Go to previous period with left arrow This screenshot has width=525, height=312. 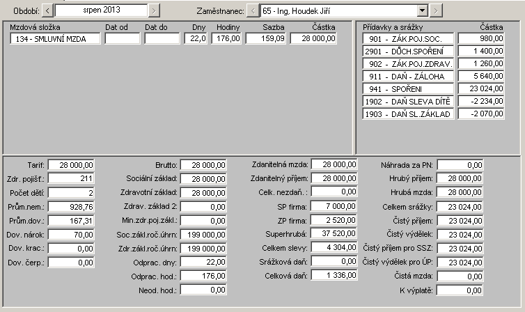(x=47, y=10)
